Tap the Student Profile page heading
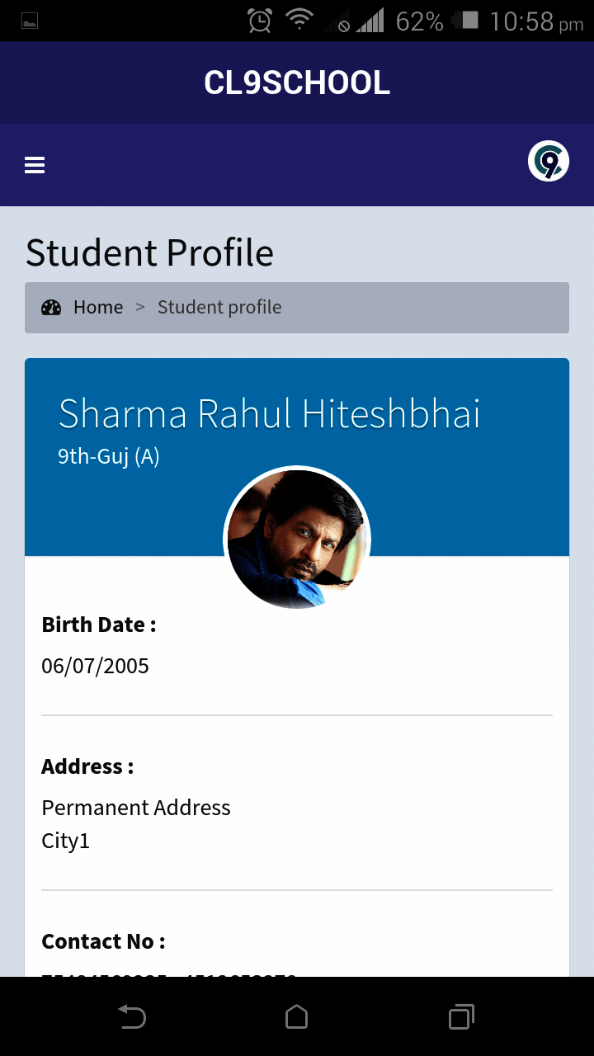The image size is (594, 1056). (x=149, y=252)
